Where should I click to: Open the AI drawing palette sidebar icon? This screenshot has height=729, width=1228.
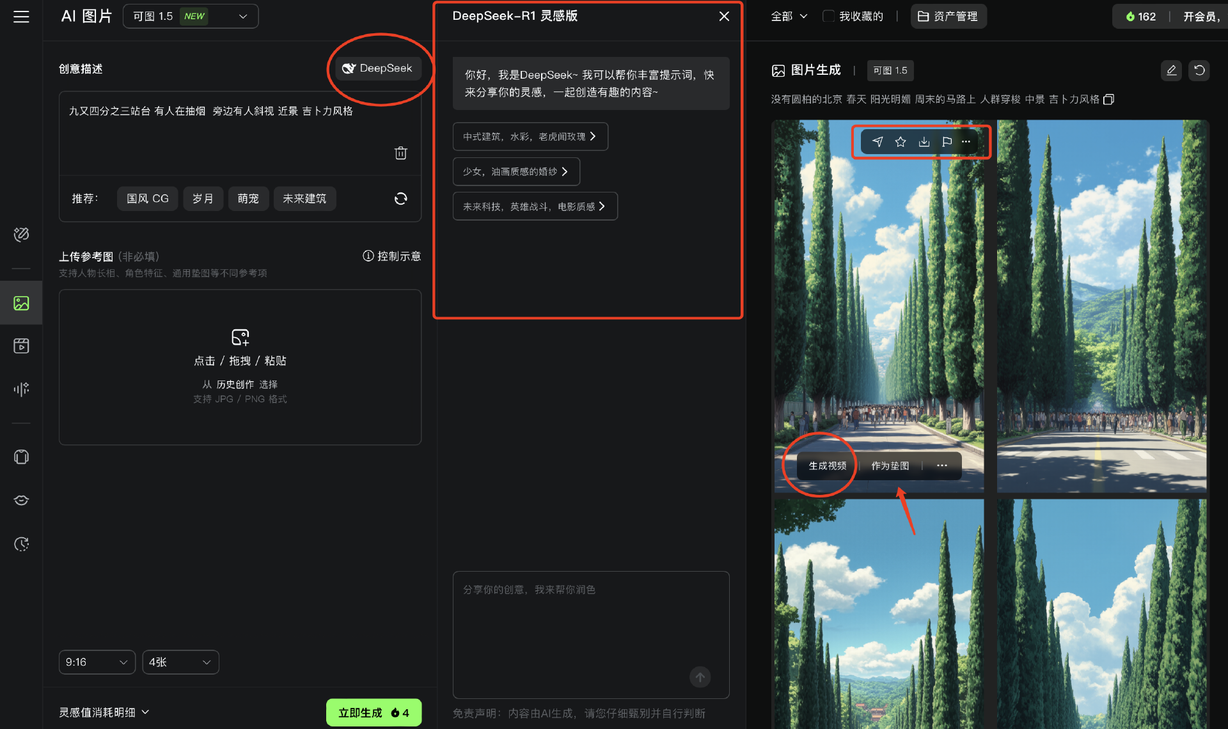(21, 235)
